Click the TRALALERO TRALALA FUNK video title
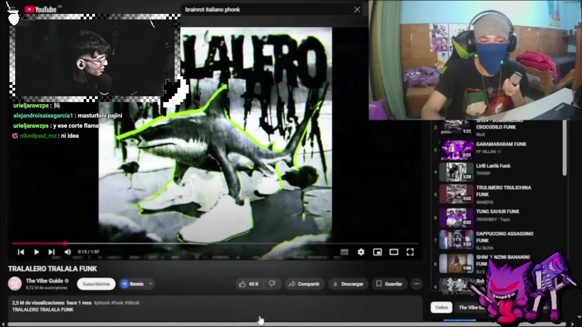The image size is (582, 327). tap(52, 269)
